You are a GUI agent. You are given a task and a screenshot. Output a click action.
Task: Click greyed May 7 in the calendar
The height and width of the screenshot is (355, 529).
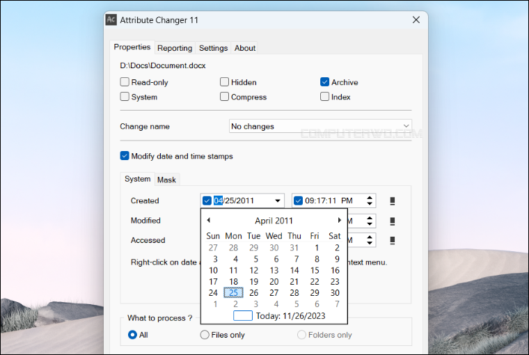[337, 304]
